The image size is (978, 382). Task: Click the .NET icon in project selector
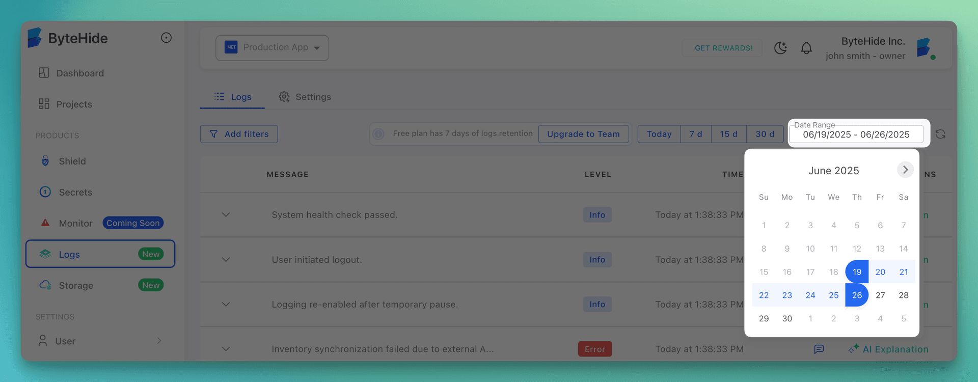[231, 47]
